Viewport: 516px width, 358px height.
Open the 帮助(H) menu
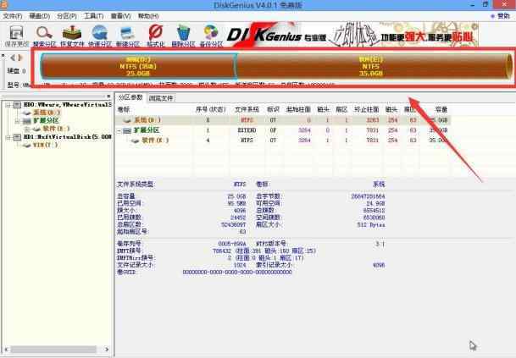[x=148, y=16]
